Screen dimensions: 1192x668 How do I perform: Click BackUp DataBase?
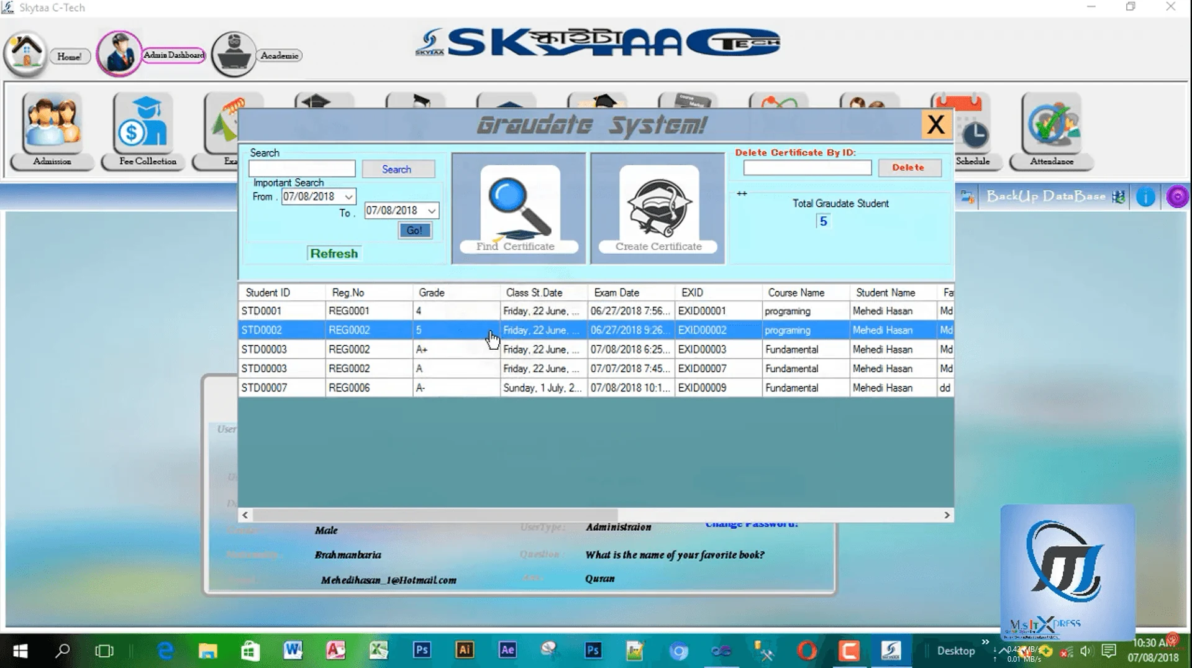click(1046, 196)
